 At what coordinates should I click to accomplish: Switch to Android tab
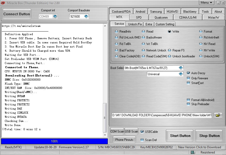point(140,11)
